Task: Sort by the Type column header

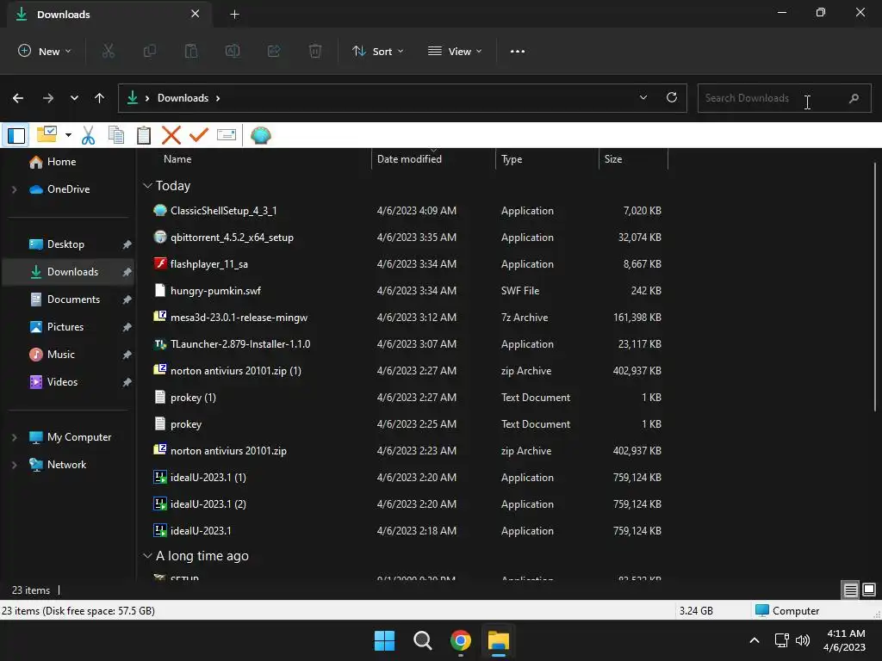Action: (x=512, y=159)
